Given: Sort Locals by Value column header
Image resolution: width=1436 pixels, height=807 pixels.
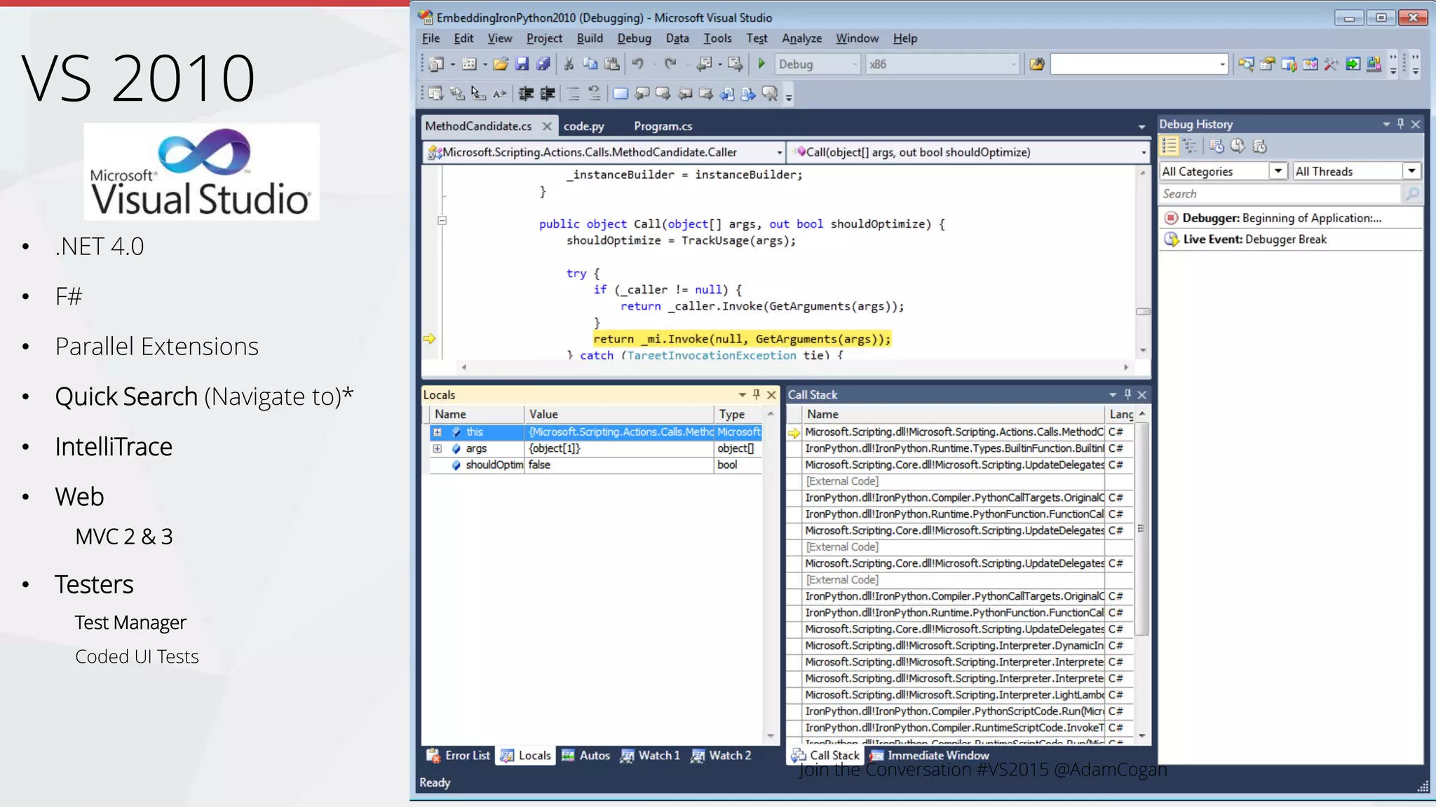Looking at the screenshot, I should (x=618, y=414).
